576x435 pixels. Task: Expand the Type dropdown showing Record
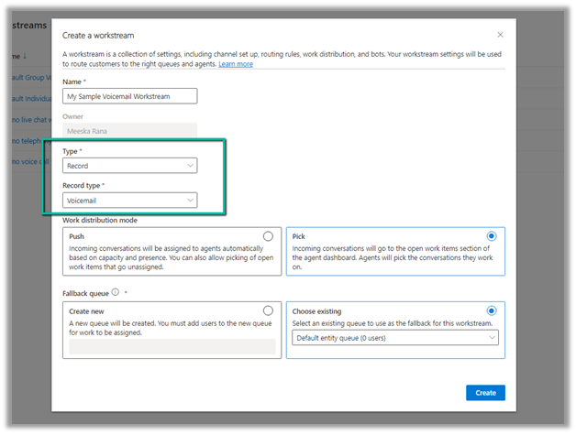129,166
